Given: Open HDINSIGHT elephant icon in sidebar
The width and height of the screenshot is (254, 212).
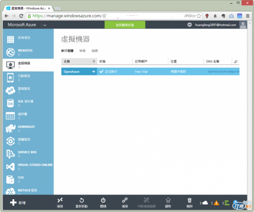Looking at the screenshot, I should (10, 129).
